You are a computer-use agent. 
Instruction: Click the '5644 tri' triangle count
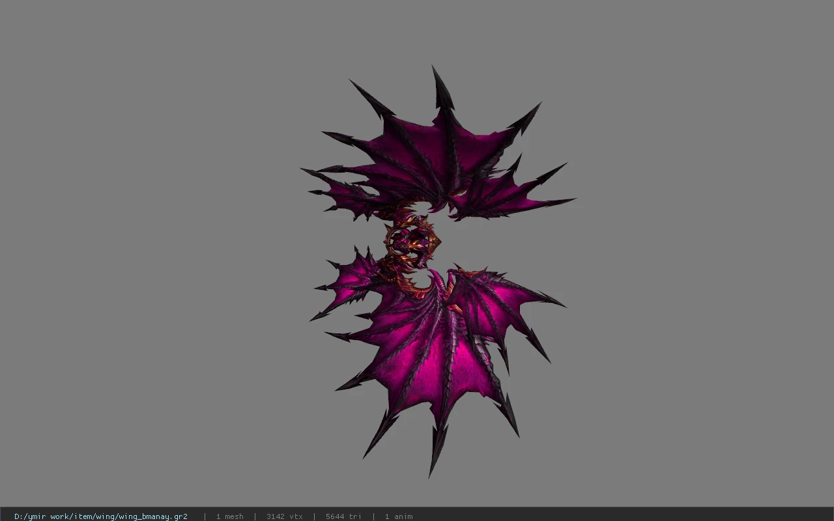pos(343,516)
